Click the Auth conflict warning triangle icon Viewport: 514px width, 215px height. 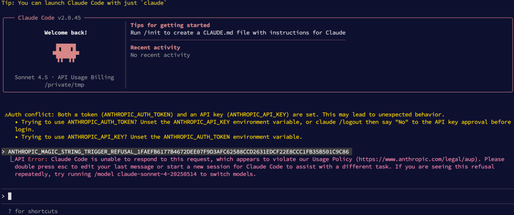6,115
